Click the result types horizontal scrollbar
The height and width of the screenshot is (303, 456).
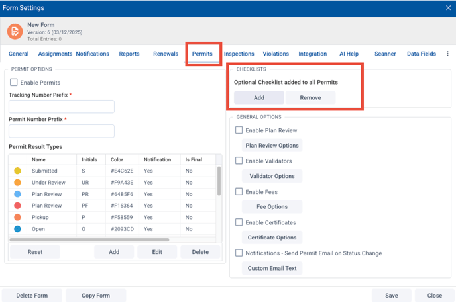[89, 240]
